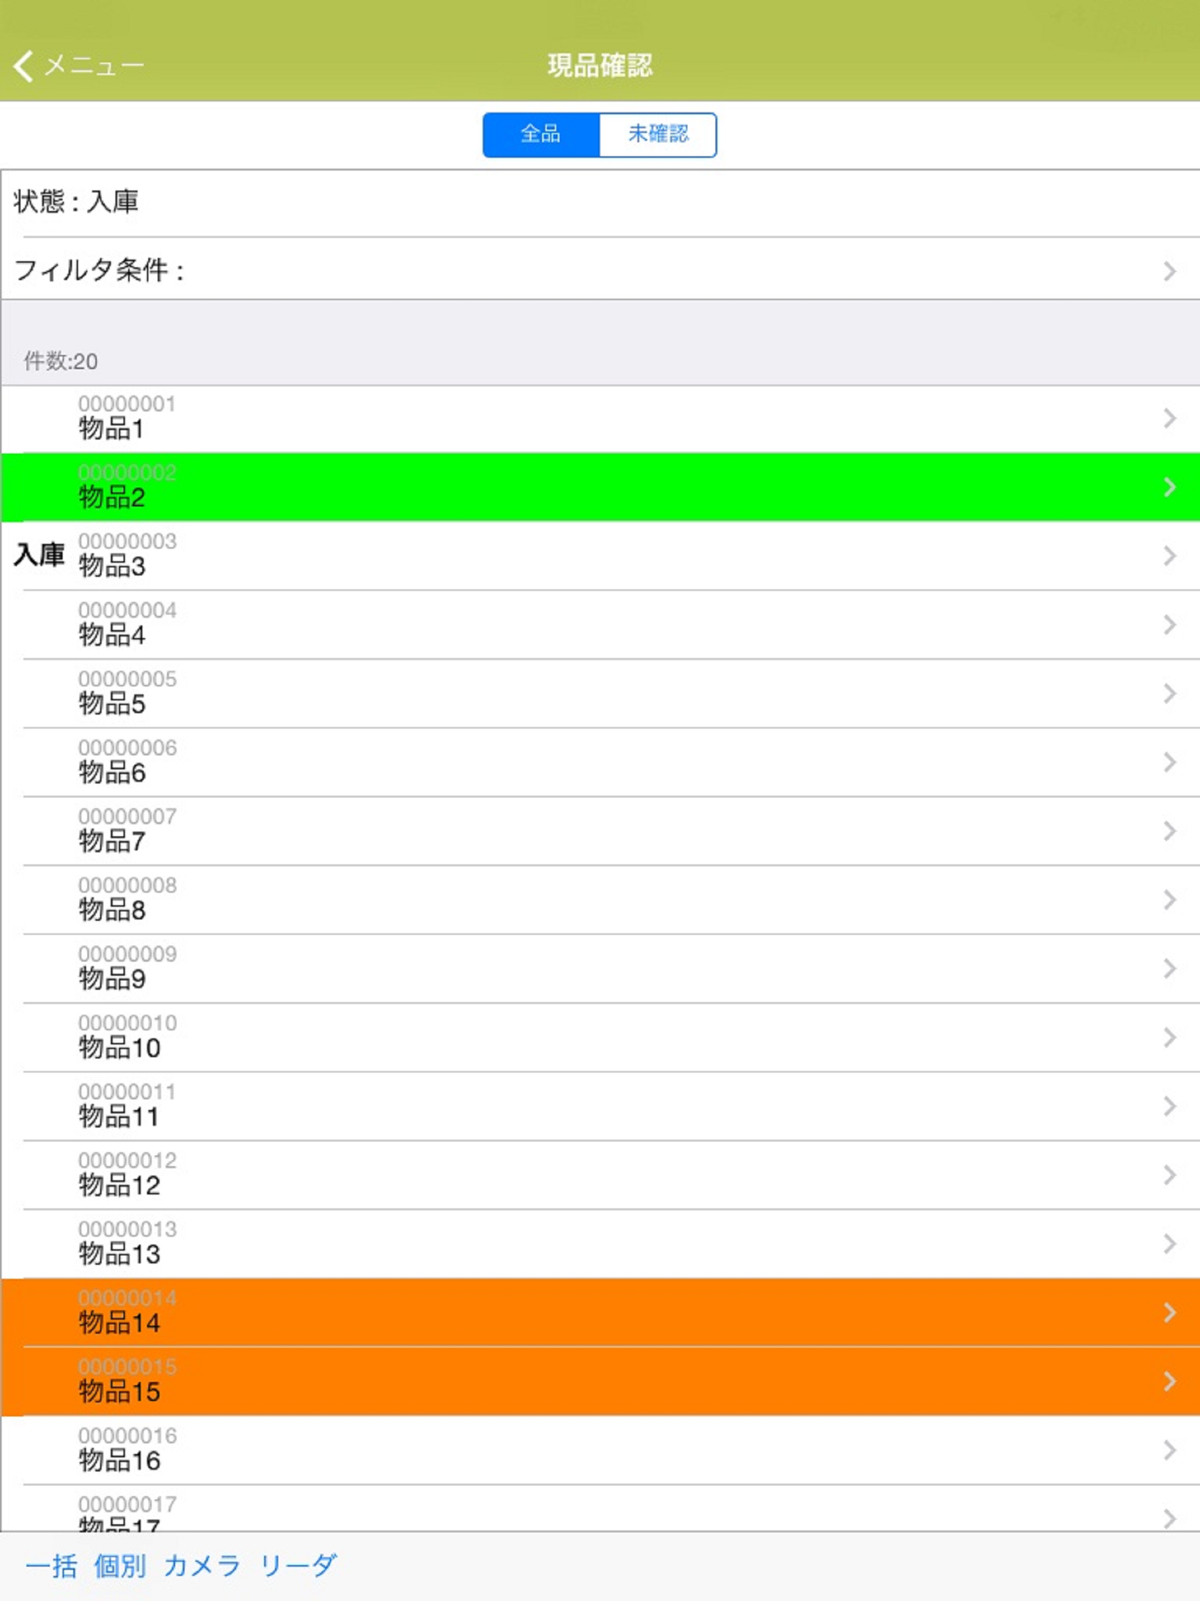Tap chevron on the 物品10 row
The image size is (1200, 1601).
[1170, 1037]
